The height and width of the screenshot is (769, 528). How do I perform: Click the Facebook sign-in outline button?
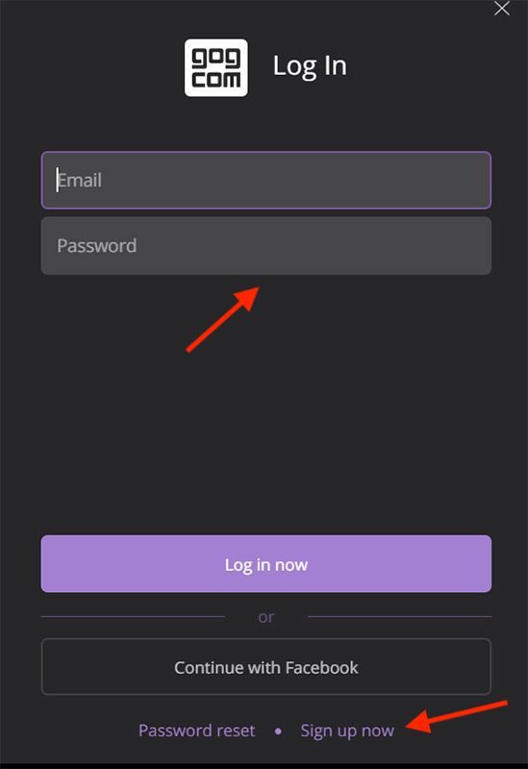click(266, 667)
